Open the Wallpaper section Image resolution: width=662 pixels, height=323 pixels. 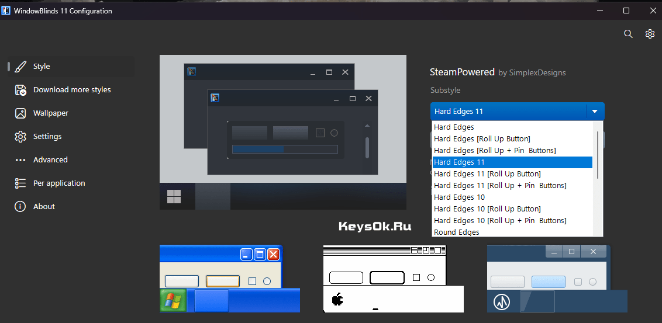click(51, 113)
